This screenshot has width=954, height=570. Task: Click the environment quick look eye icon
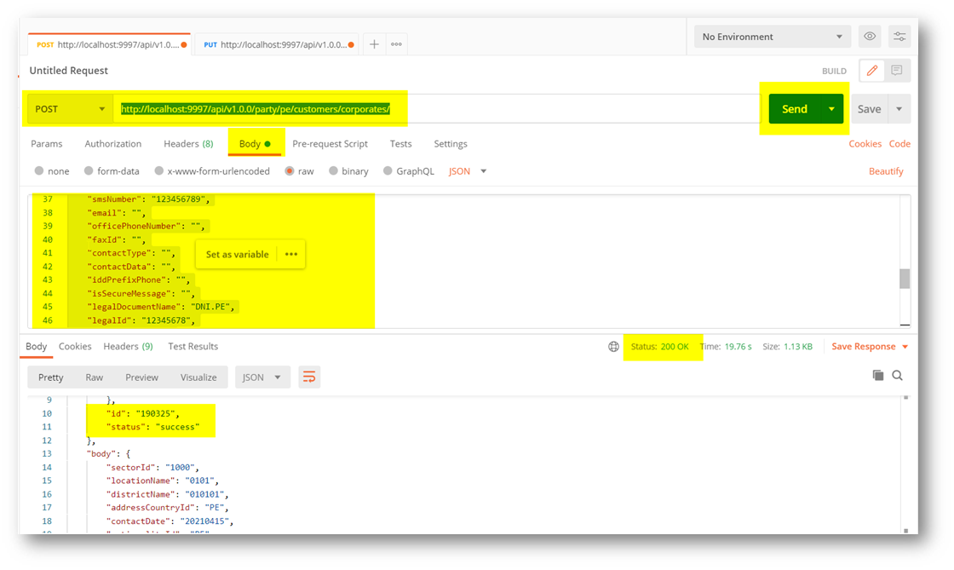(x=870, y=37)
